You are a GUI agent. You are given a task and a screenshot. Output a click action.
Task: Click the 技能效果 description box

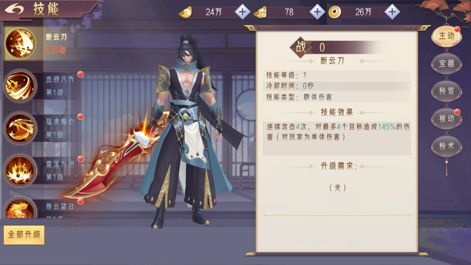pyautogui.click(x=337, y=138)
